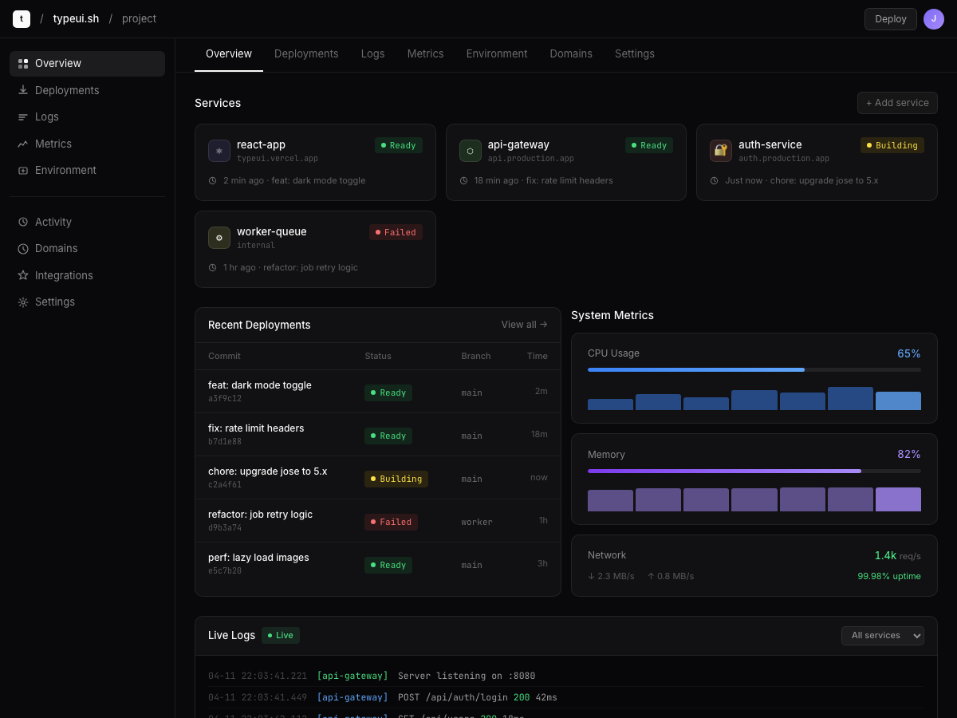Click the clock icon on auth-service card
The image size is (957, 718).
(x=714, y=180)
